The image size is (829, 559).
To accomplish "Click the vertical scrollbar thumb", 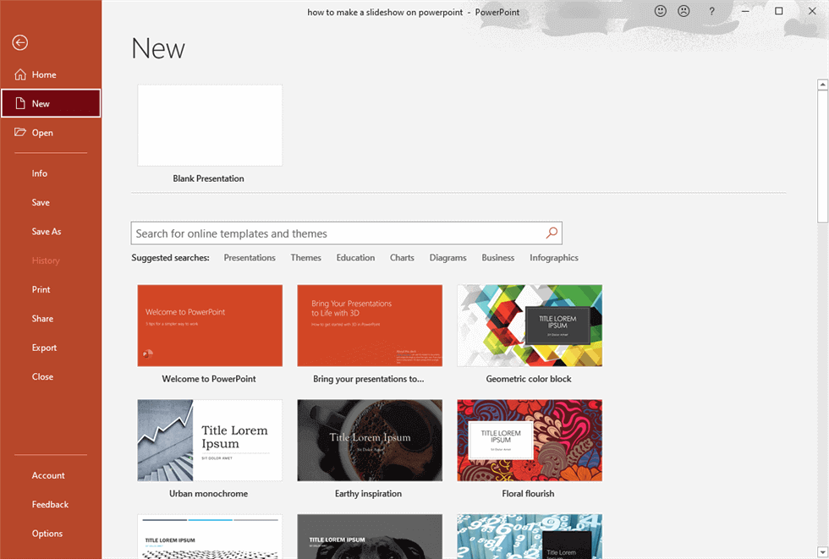I will coord(822,156).
